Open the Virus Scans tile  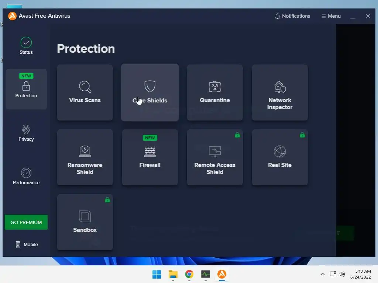[85, 92]
